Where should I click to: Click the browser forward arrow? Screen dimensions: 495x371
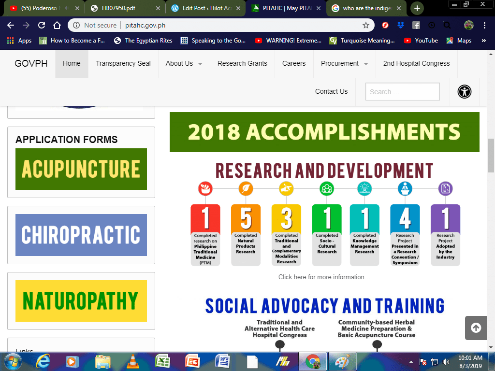[x=26, y=25]
